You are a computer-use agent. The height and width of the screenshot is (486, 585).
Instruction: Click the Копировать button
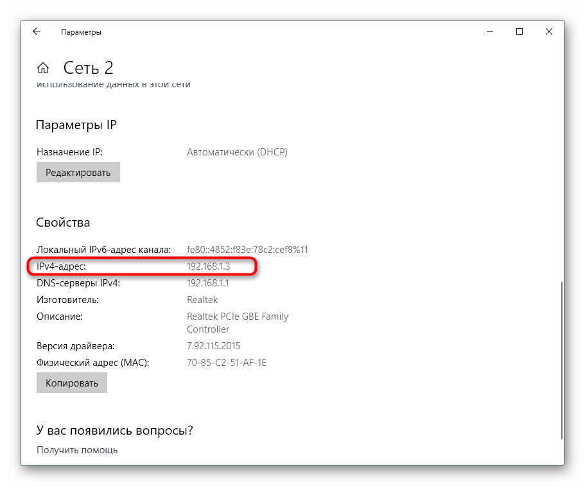tap(72, 383)
